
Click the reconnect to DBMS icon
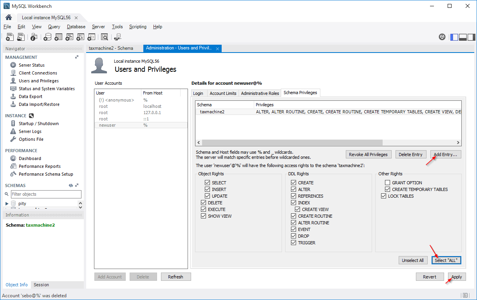tap(117, 37)
